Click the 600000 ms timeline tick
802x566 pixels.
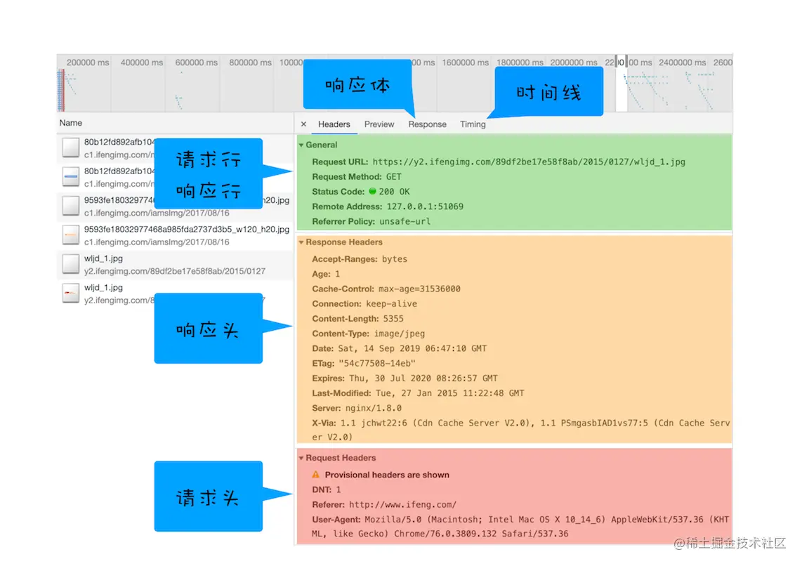197,62
